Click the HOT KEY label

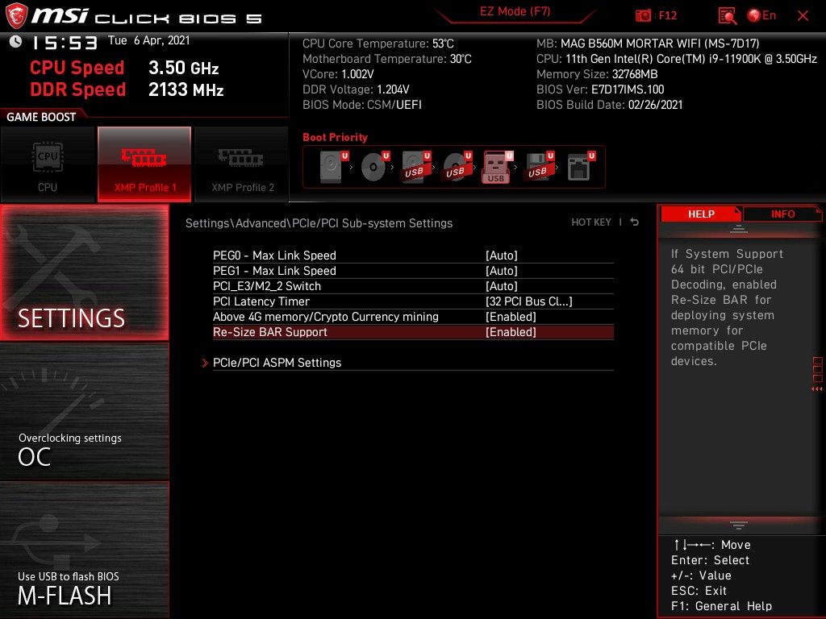tap(591, 222)
